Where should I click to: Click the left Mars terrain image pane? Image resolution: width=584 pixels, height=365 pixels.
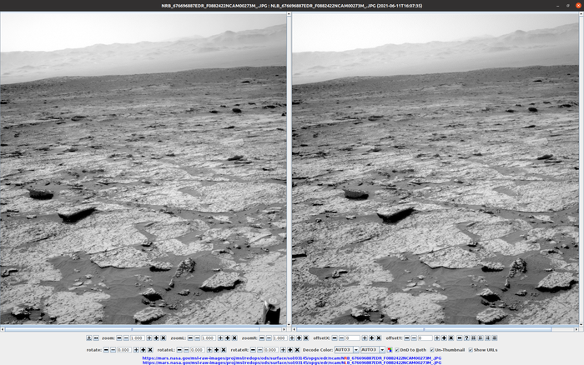[143, 167]
